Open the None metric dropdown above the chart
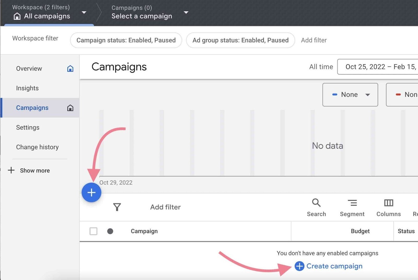The image size is (418, 280). [350, 95]
